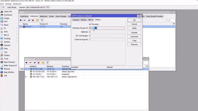
Task: Open Files menu item
Action: coord(6,49)
